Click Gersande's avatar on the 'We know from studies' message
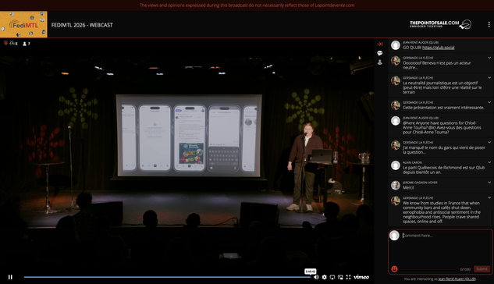494x284 pixels. pos(396,201)
